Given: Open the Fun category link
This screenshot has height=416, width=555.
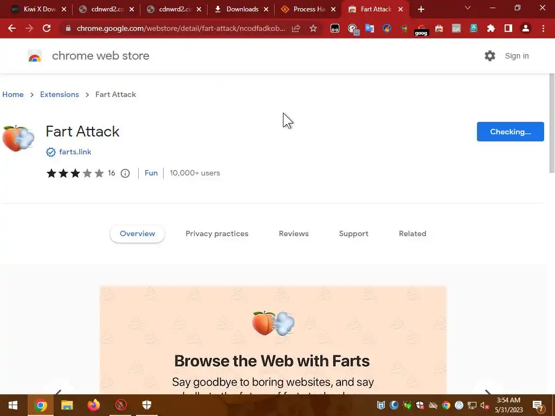Looking at the screenshot, I should pyautogui.click(x=151, y=173).
